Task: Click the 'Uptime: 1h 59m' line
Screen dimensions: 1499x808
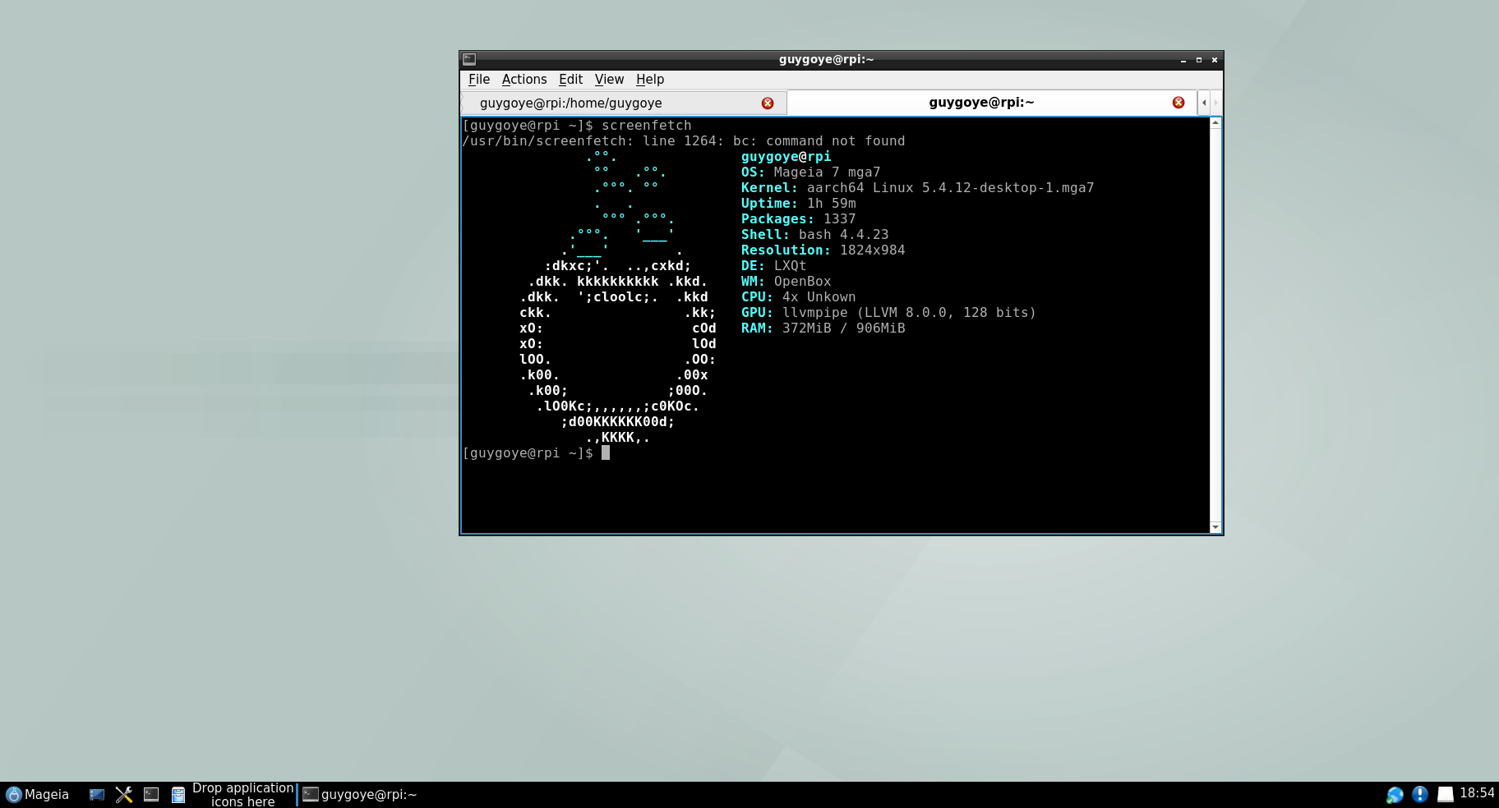Action: [x=798, y=204]
